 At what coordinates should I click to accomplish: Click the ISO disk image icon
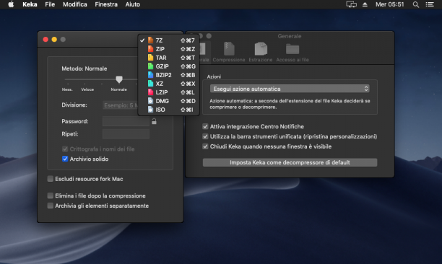(150, 110)
